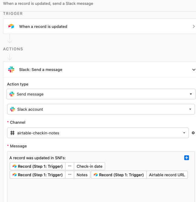
Task: Click first Record (Step 1: Trigger) token
Action: point(38,166)
